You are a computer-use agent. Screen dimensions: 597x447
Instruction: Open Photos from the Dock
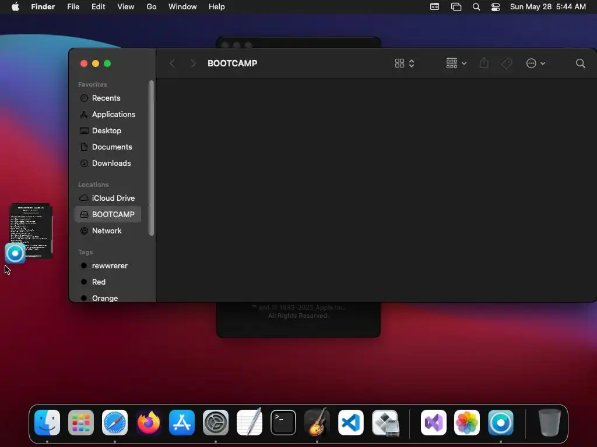pos(467,423)
